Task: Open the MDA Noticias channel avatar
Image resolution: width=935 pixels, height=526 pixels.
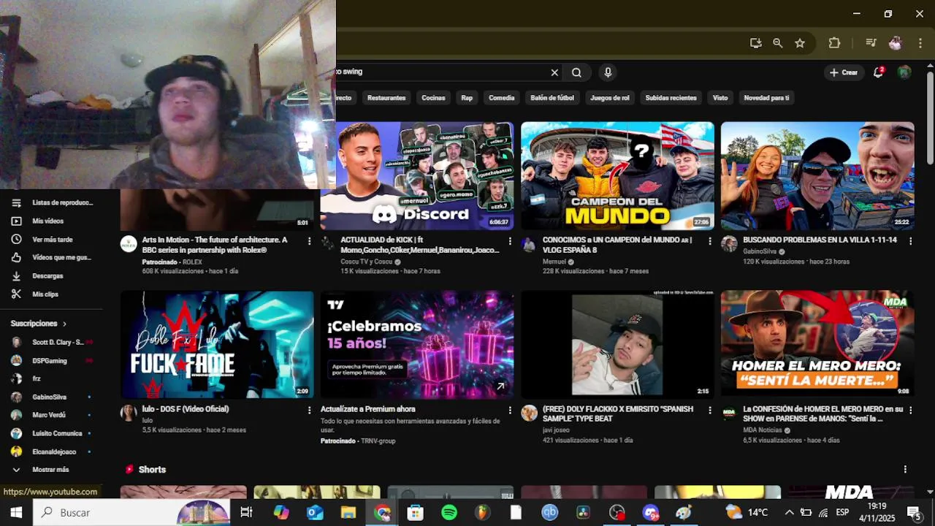Action: tap(729, 413)
